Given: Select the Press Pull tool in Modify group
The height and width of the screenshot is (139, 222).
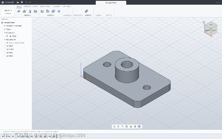Looking at the screenshot, I should tap(42, 11).
